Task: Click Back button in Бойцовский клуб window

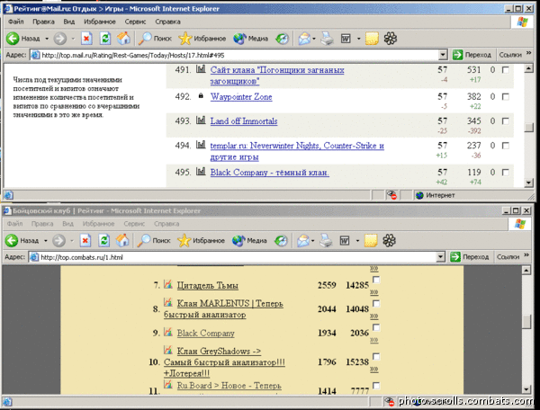Action: pos(22,240)
